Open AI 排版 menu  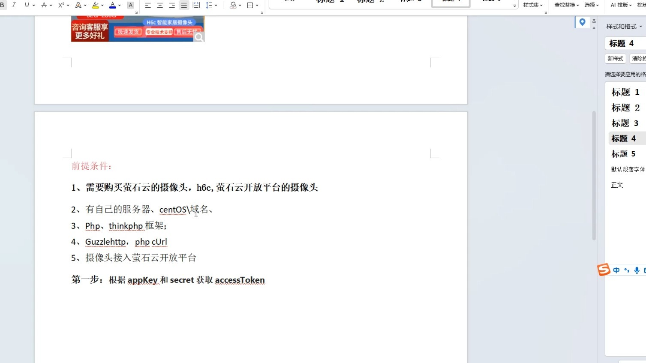point(621,5)
